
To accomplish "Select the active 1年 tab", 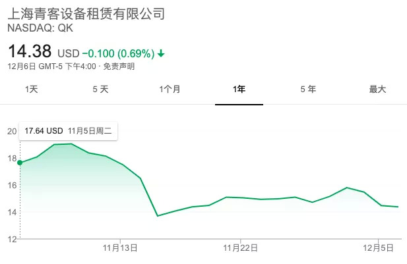I will 239,90.
